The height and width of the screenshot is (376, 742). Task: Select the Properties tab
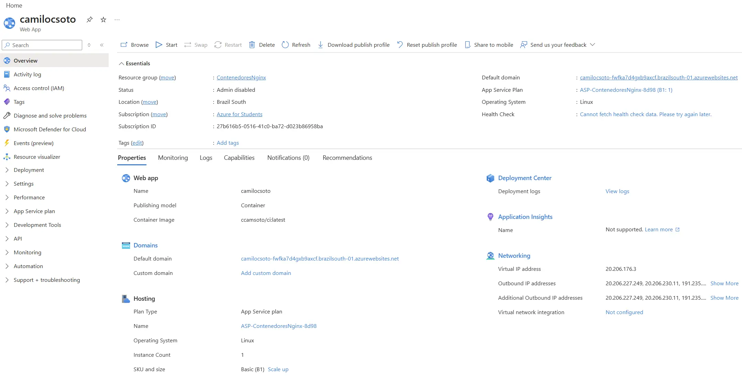pyautogui.click(x=132, y=158)
